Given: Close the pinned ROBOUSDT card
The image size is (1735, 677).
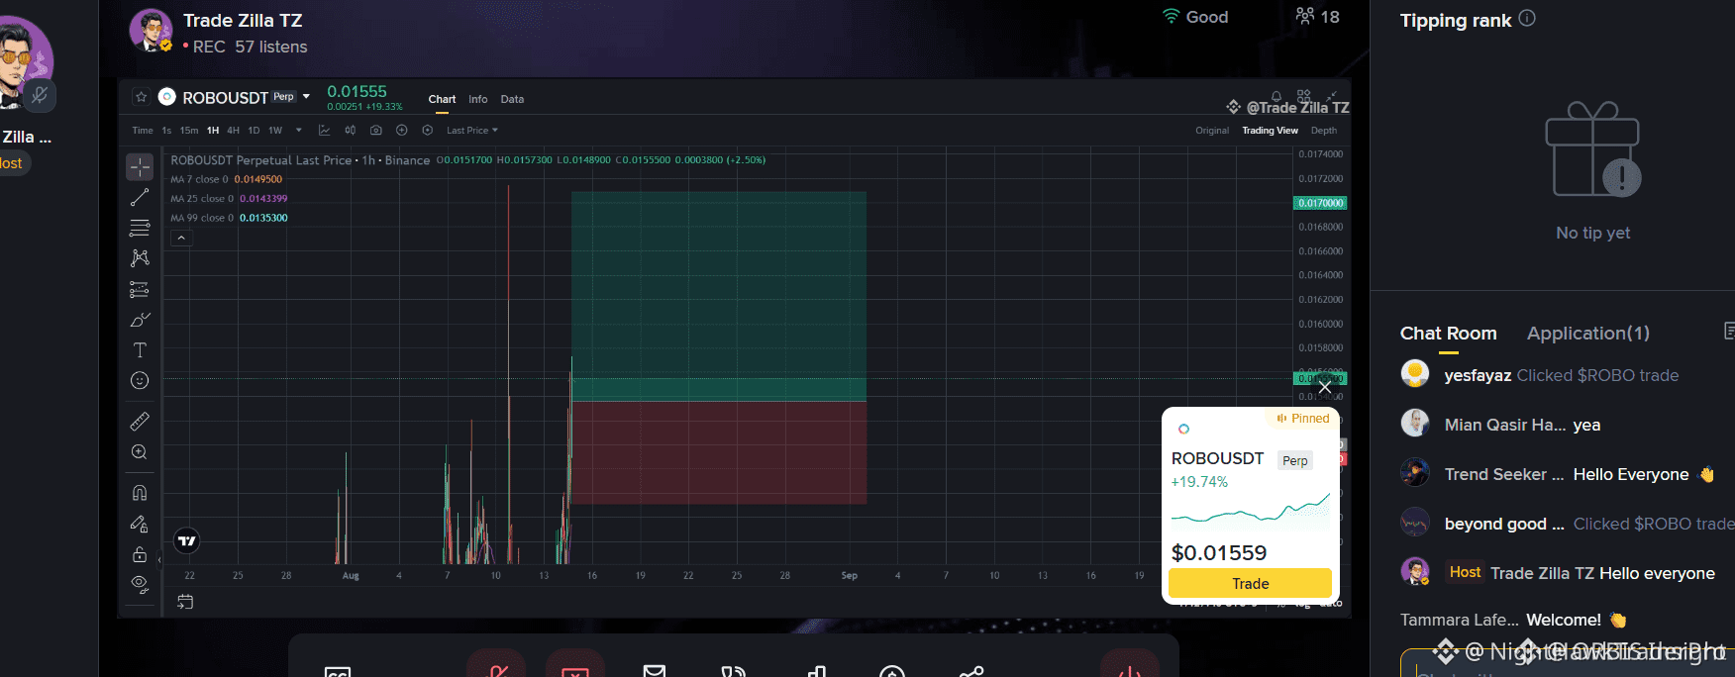Looking at the screenshot, I should [1325, 387].
